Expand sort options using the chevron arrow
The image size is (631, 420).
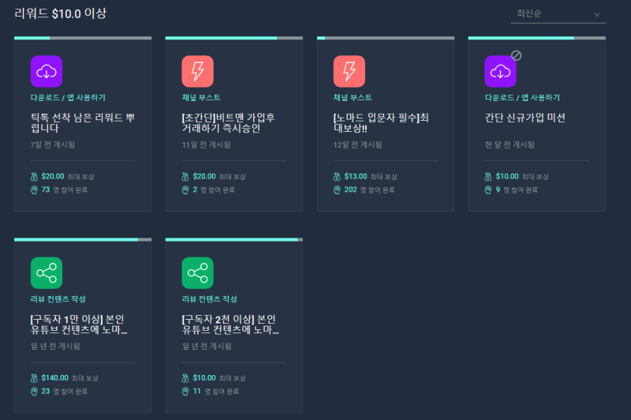point(597,14)
